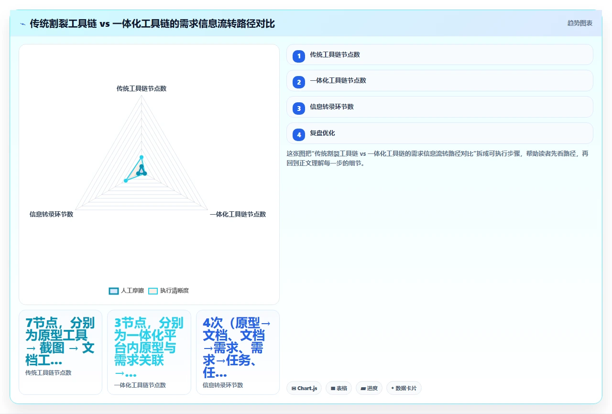The width and height of the screenshot is (612, 414).
Task: Click the Chart.js tag
Action: (304, 388)
